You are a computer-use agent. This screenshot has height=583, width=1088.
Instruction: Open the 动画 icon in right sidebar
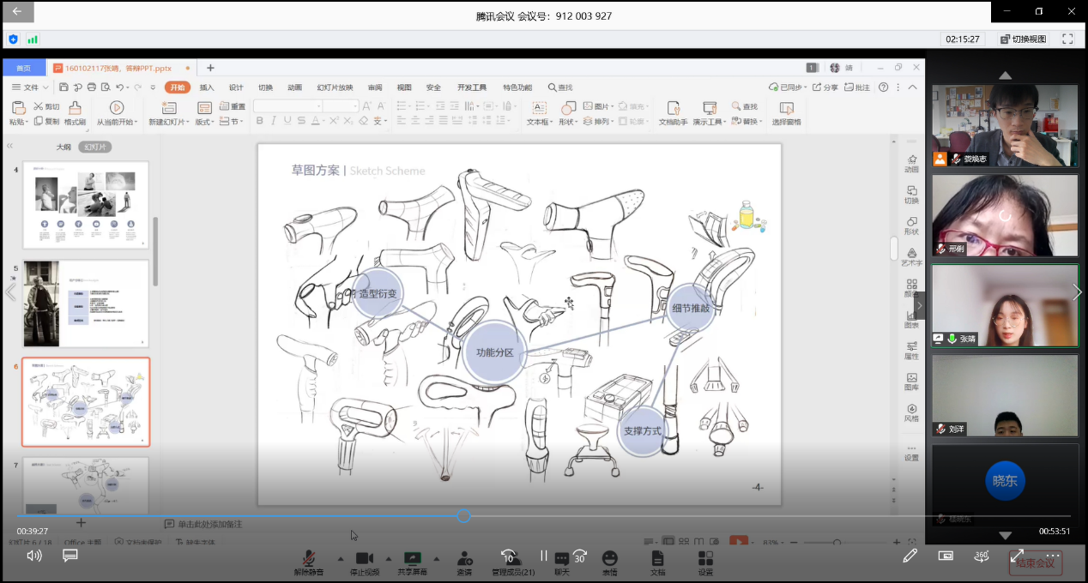(x=911, y=163)
